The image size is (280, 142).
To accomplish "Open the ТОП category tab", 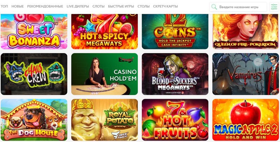I will pyautogui.click(x=4, y=6).
